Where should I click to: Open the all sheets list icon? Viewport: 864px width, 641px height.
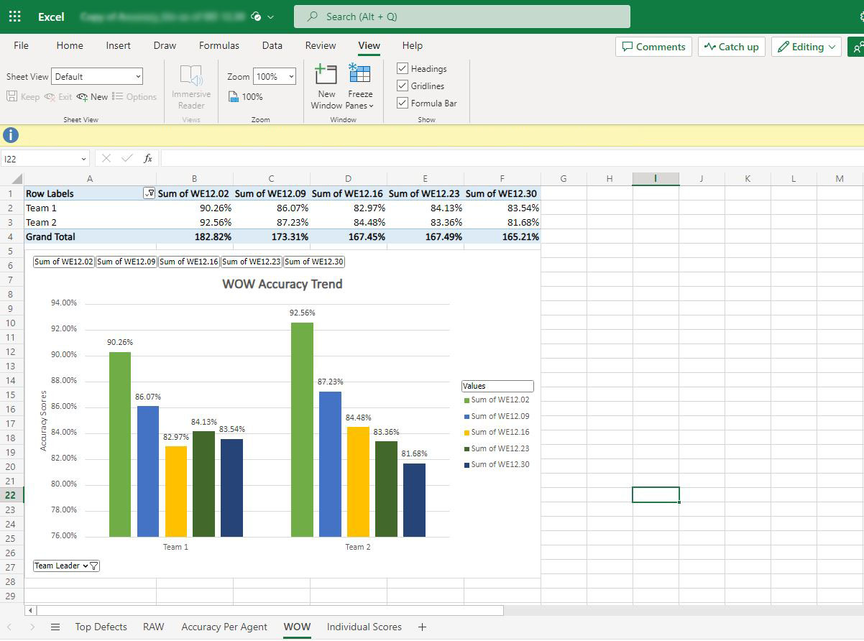(x=55, y=627)
